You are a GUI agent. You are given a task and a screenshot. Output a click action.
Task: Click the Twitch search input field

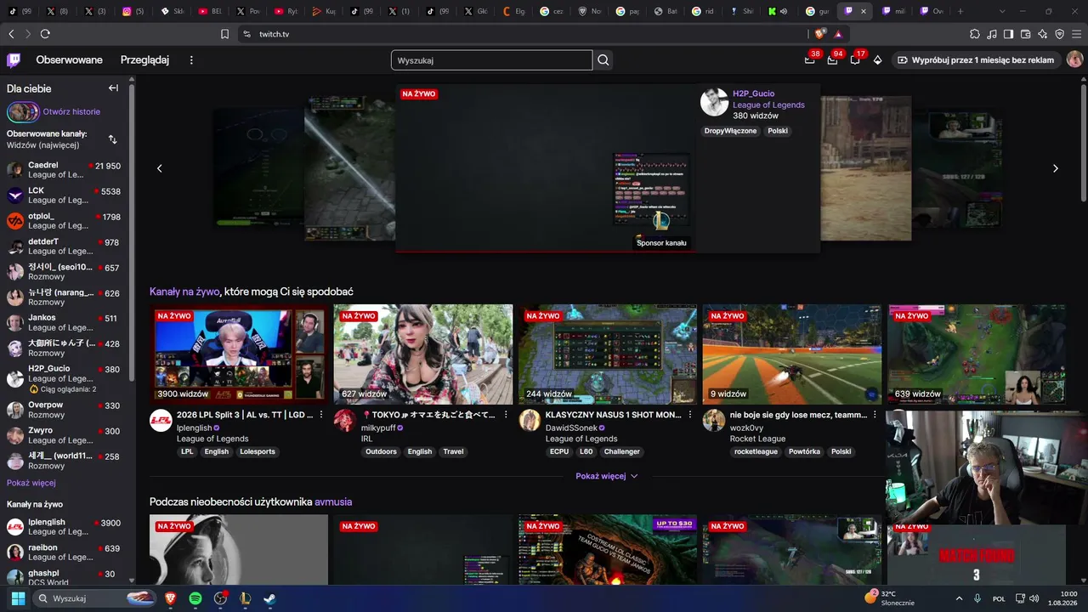click(x=491, y=60)
